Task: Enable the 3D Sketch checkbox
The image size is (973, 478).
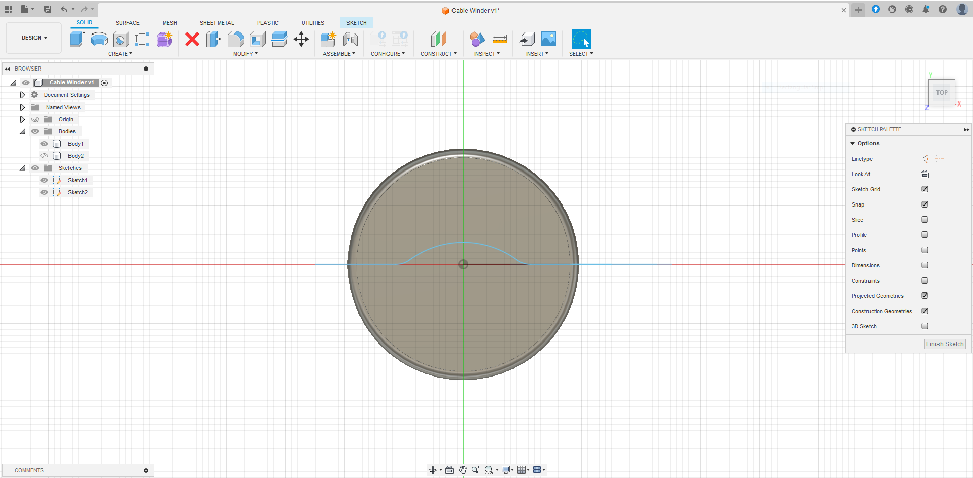Action: 925,326
